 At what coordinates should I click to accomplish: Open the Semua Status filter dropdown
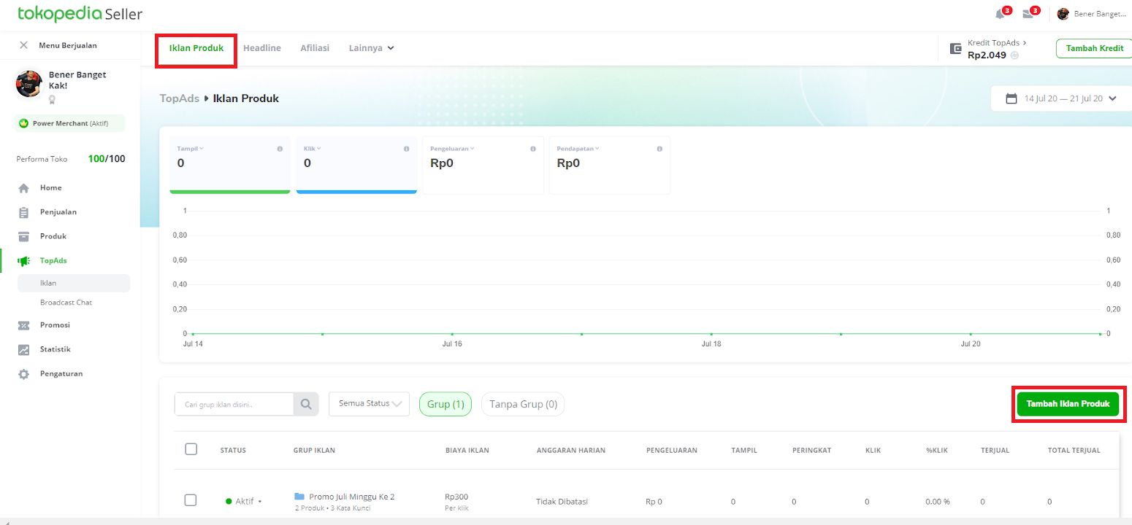[x=370, y=403]
